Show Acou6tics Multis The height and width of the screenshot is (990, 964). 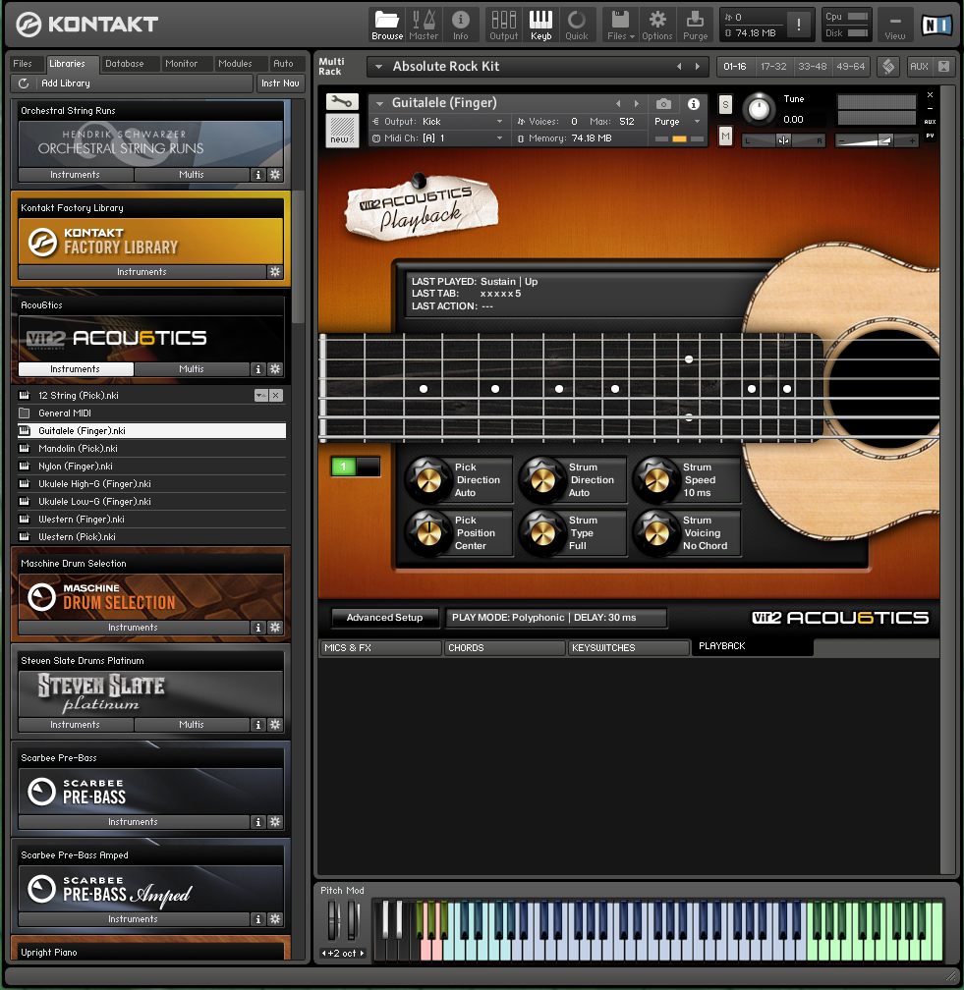click(x=192, y=368)
